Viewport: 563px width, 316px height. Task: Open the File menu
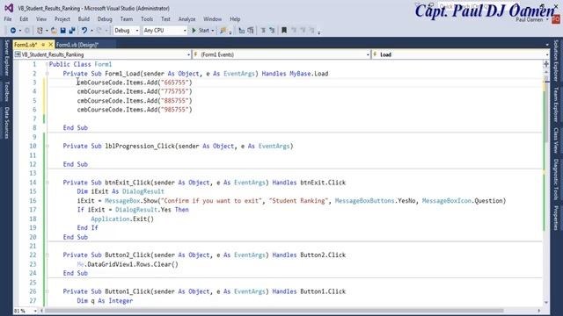click(x=8, y=19)
